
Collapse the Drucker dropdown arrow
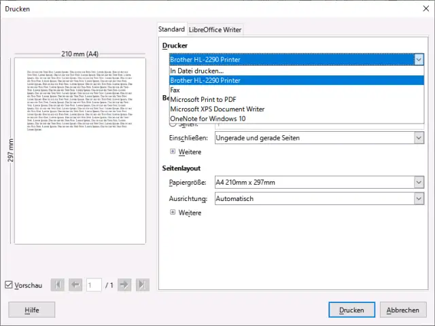[419, 60]
